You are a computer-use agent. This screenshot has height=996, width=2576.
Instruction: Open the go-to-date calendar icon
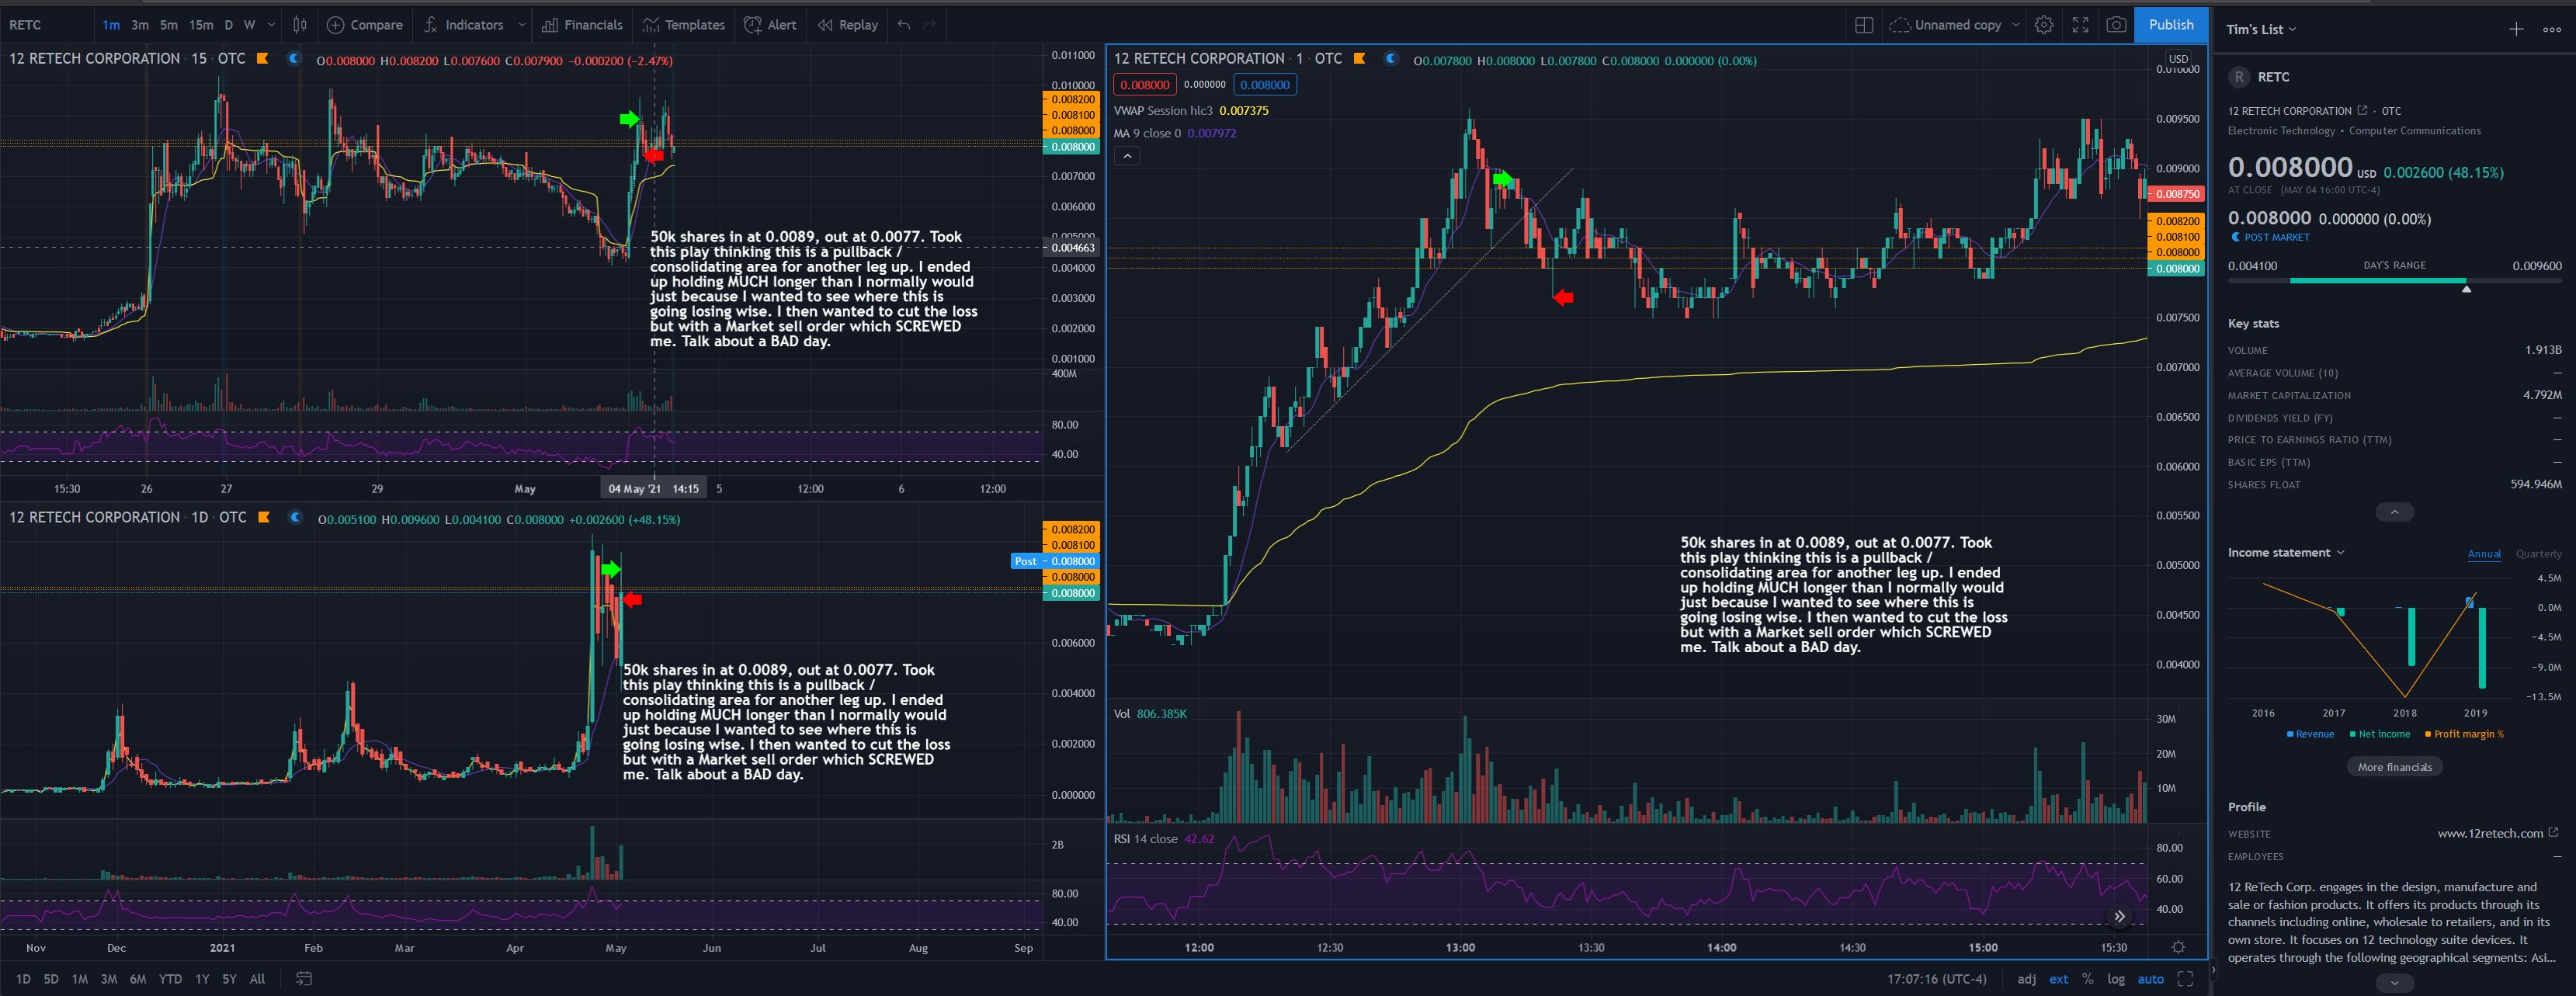305,979
